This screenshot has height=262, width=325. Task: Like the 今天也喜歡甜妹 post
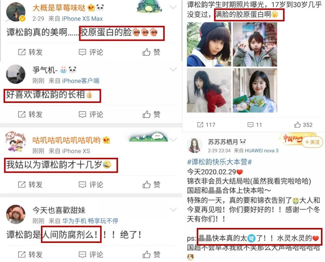pyautogui.click(x=151, y=254)
